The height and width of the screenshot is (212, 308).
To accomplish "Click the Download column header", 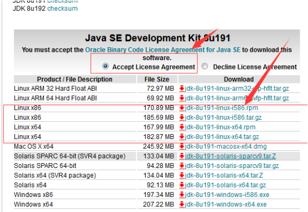I will point(239,79).
